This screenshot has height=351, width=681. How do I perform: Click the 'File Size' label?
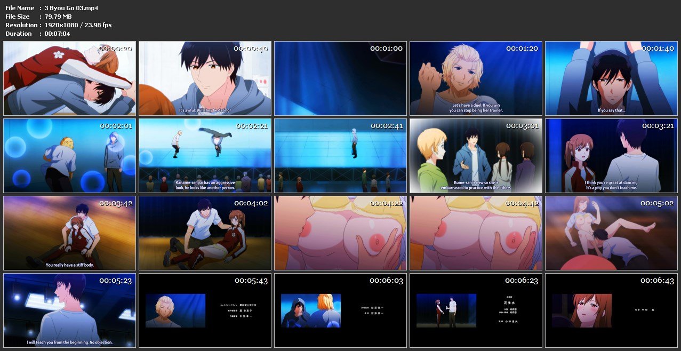18,17
